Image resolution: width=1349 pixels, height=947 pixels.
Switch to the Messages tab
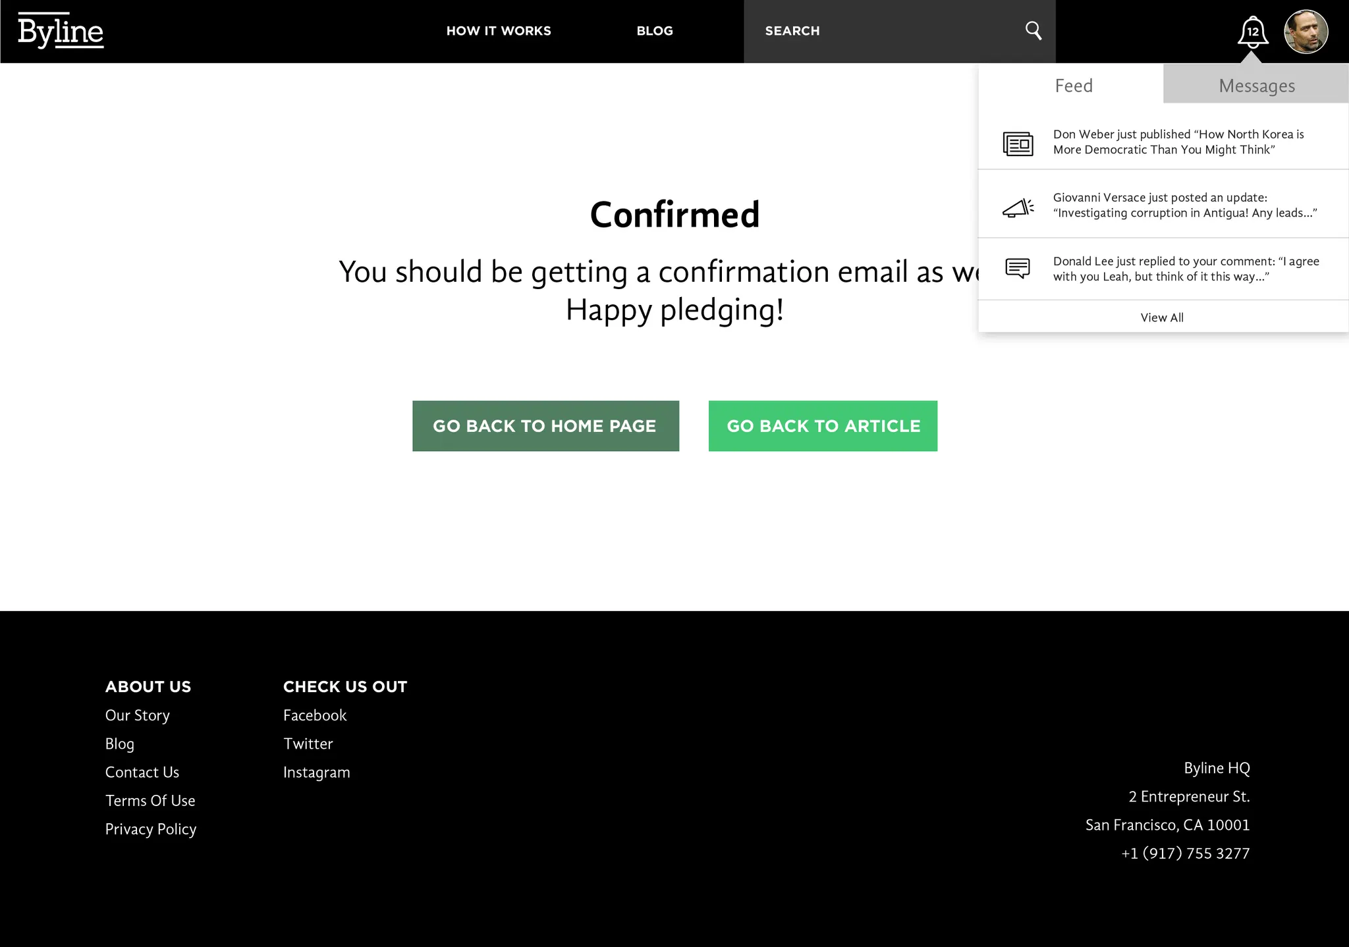[x=1256, y=86]
